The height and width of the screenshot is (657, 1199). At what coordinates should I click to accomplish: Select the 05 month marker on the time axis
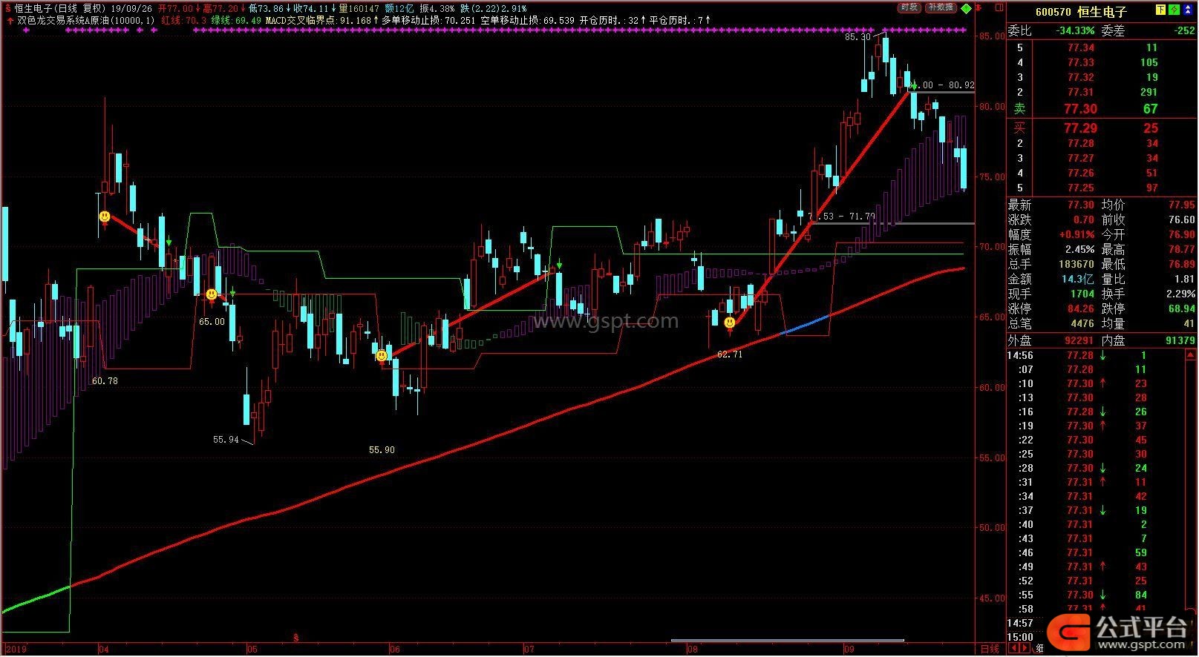point(252,649)
